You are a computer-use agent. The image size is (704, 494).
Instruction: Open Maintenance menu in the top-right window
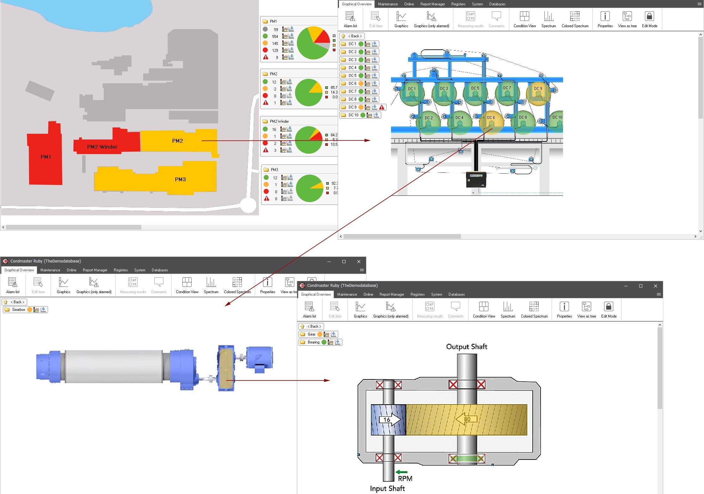point(388,4)
